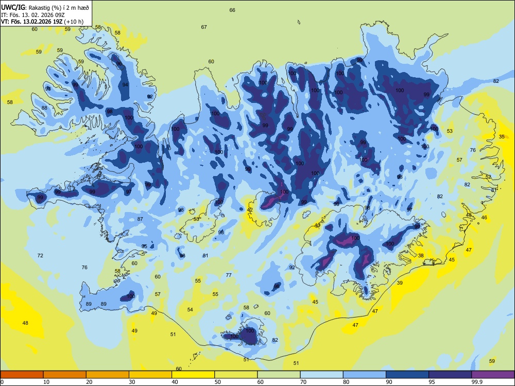Select the value 94 in the Westfjords
515x386 pixels.
click(x=125, y=85)
